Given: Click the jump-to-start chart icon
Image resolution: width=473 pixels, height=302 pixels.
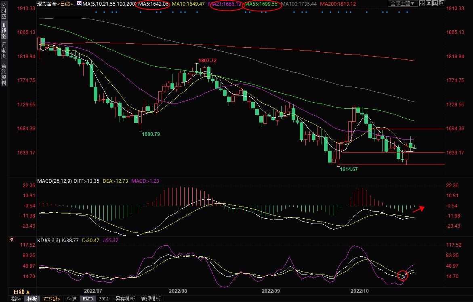Looking at the screenshot, I should 429,3.
